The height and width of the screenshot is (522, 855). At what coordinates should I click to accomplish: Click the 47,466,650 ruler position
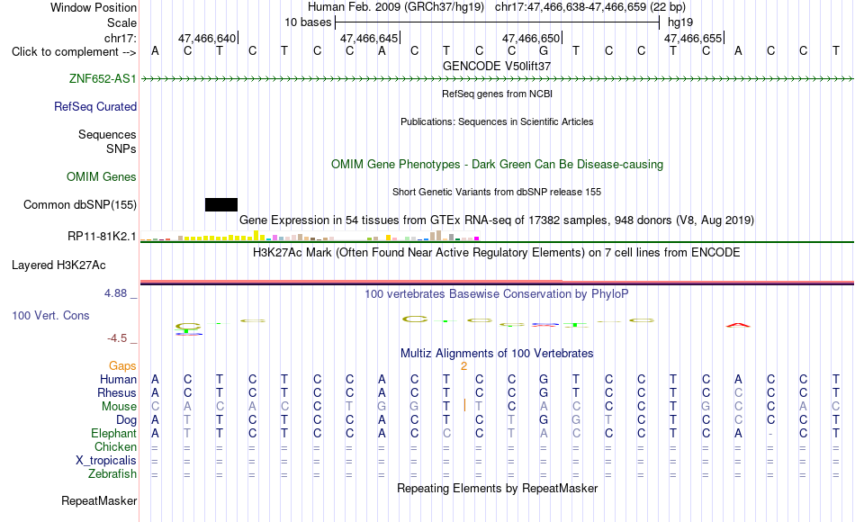click(x=531, y=38)
